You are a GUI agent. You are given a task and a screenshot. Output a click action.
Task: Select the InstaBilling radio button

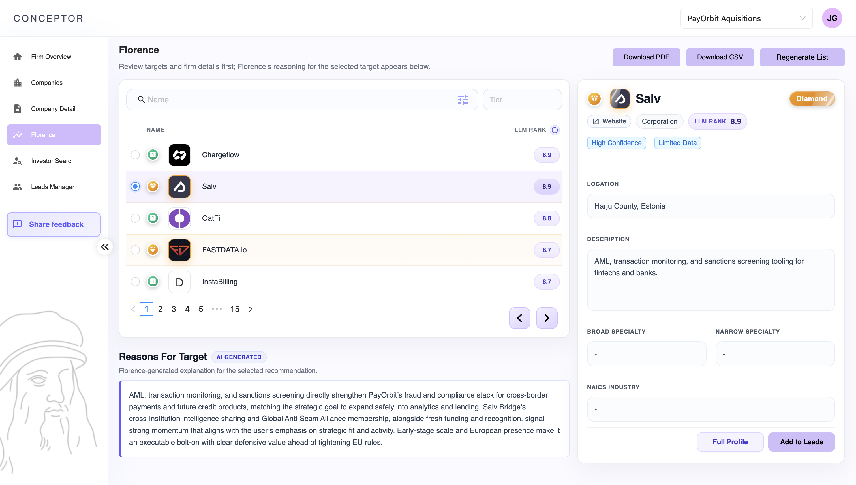pyautogui.click(x=135, y=282)
